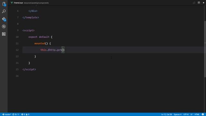Click on 'this.$http.get' code on line 12
206x116 pixels.
tap(51, 50)
